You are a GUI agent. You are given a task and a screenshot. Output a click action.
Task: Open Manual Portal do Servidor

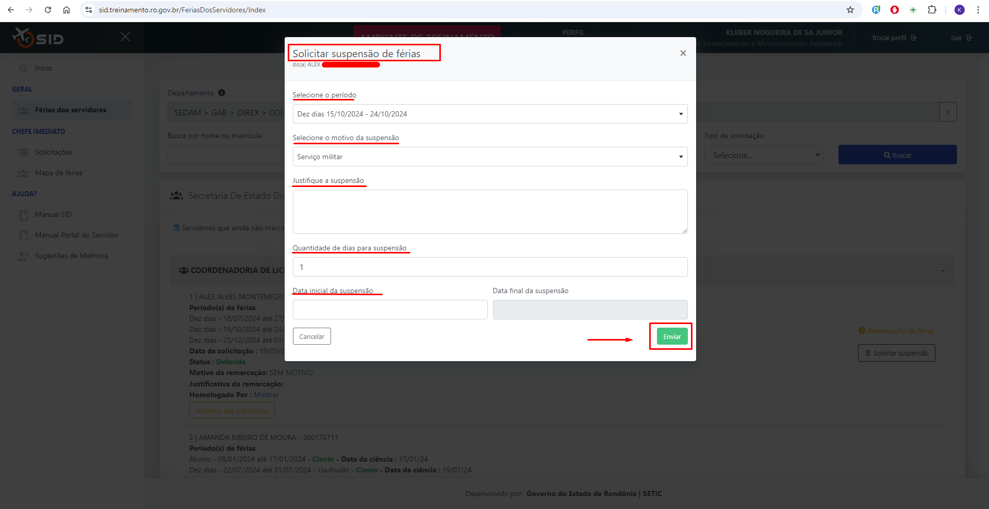[x=77, y=235]
